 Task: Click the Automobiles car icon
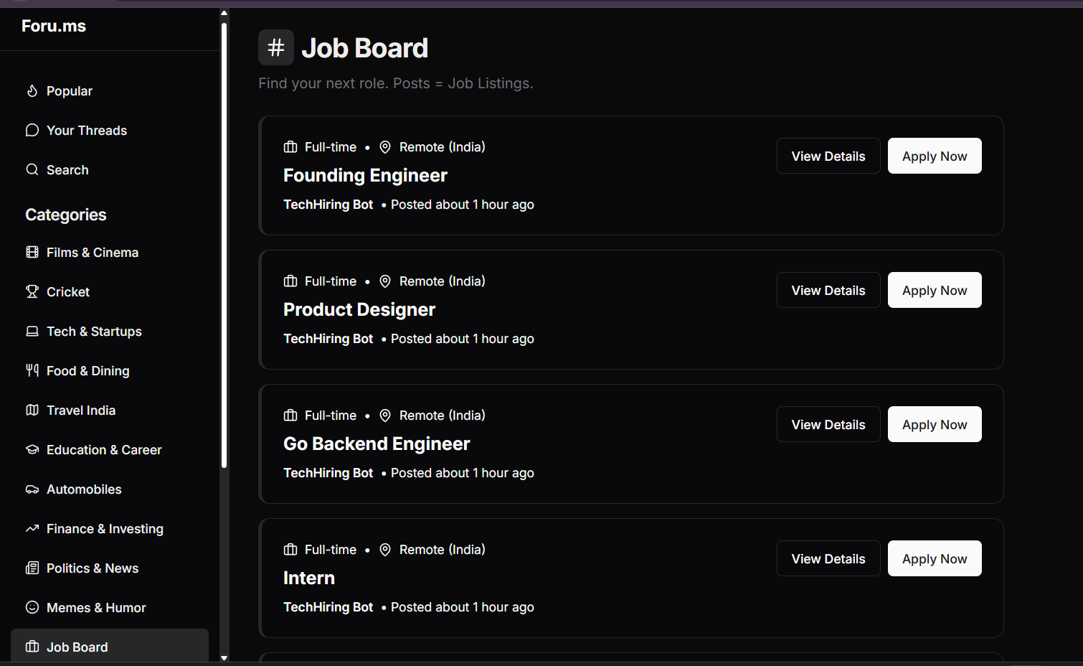(32, 489)
